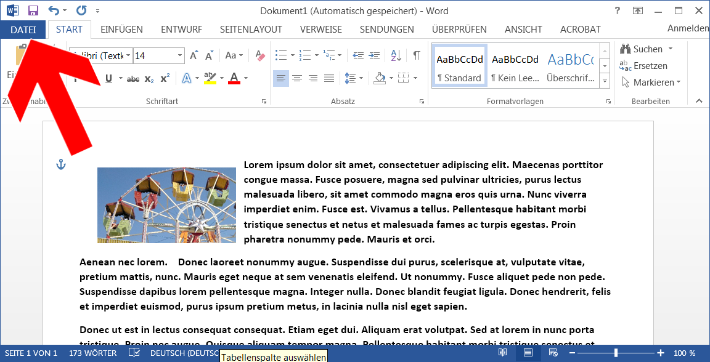This screenshot has height=362, width=710.
Task: Open the font size dropdown
Action: [180, 56]
